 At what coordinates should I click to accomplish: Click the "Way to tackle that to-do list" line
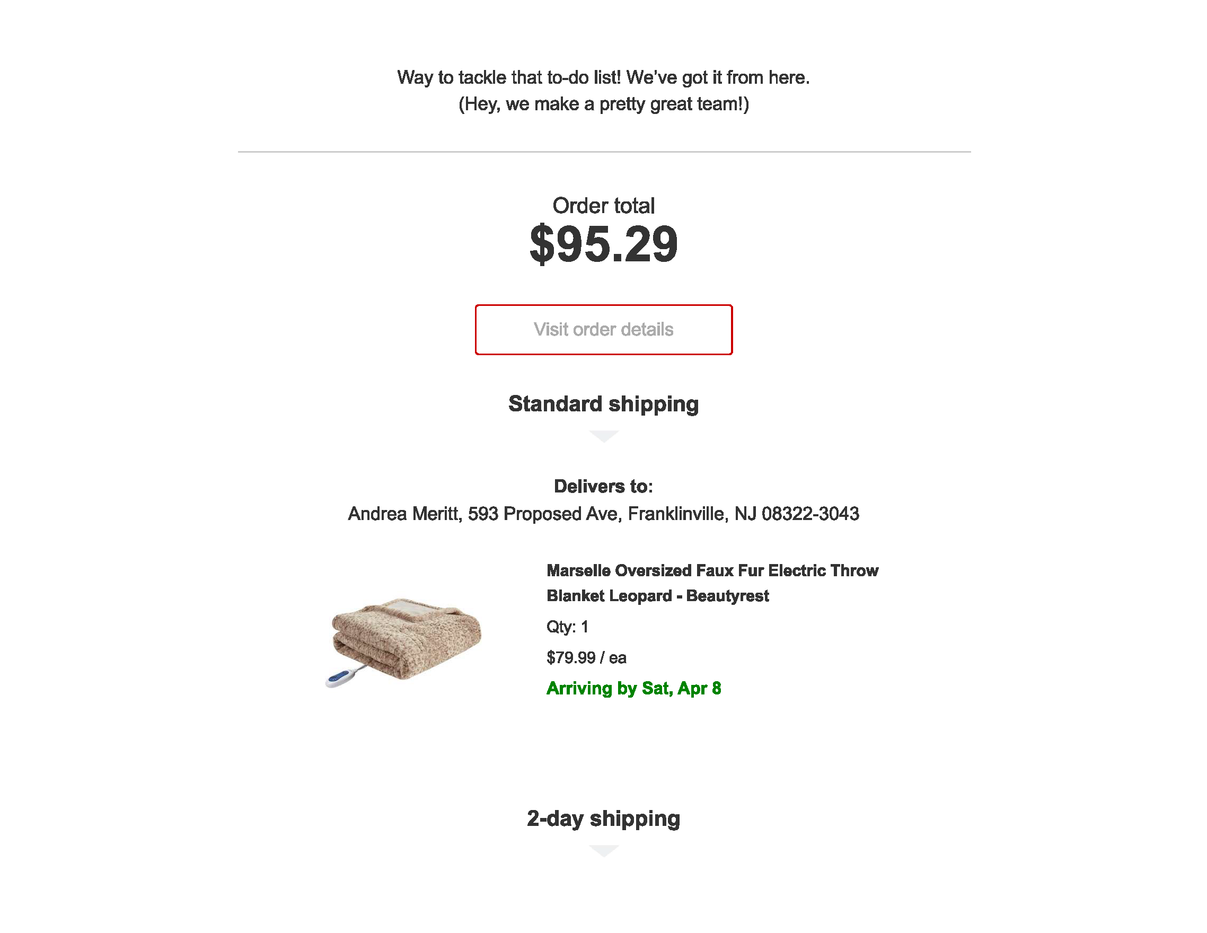click(603, 77)
